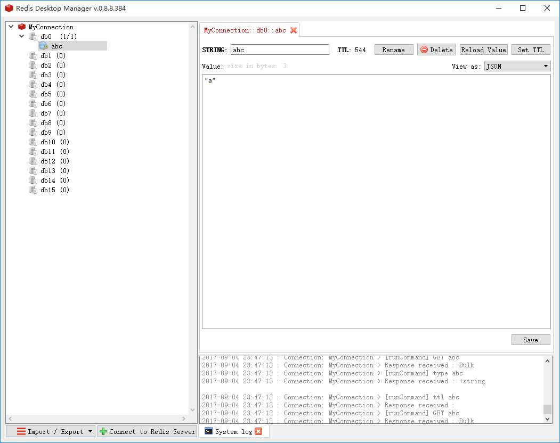Image resolution: width=560 pixels, height=443 pixels.
Task: Open the View as JSON dropdown
Action: pyautogui.click(x=517, y=66)
